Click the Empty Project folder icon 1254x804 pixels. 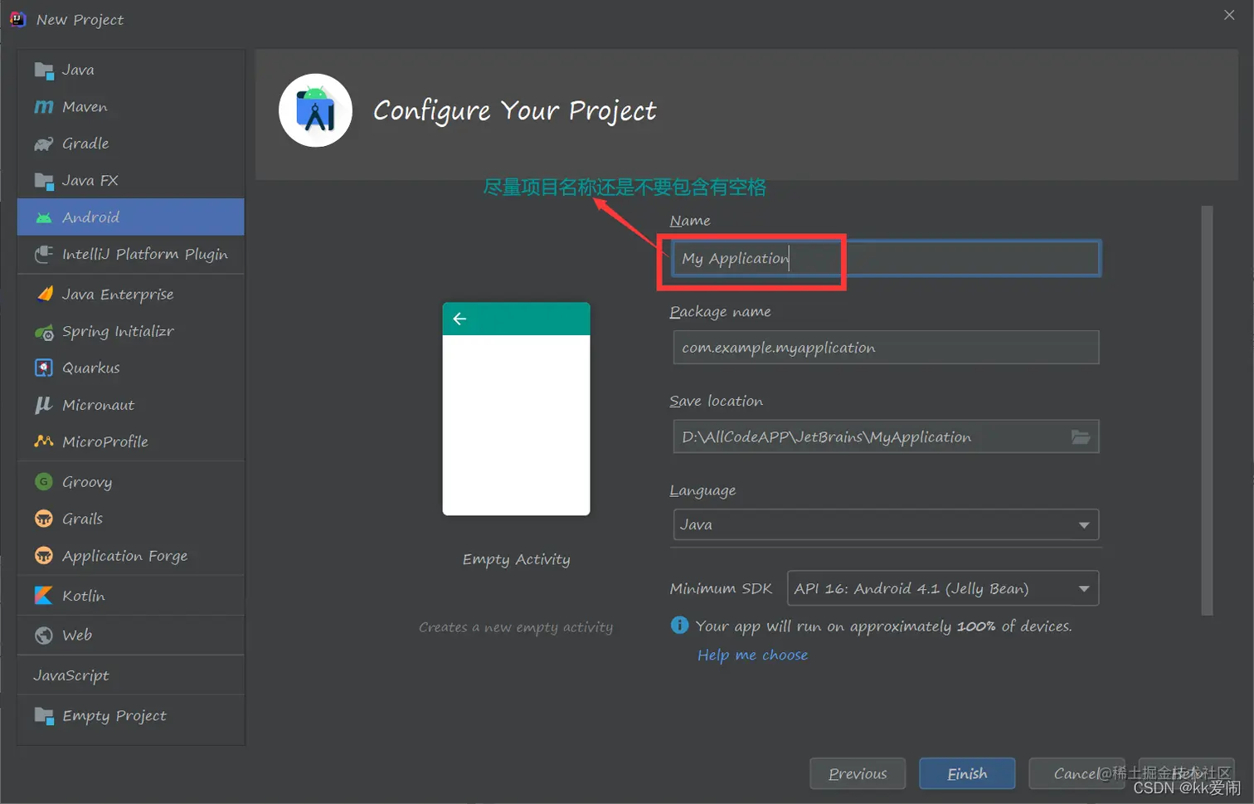point(44,715)
